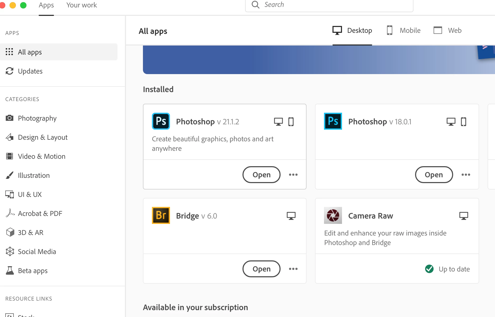The height and width of the screenshot is (317, 495).
Task: Click the All apps grid icon in sidebar
Action: click(x=9, y=52)
